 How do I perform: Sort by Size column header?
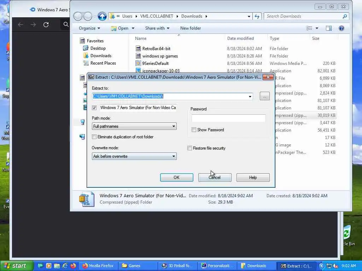click(316, 38)
